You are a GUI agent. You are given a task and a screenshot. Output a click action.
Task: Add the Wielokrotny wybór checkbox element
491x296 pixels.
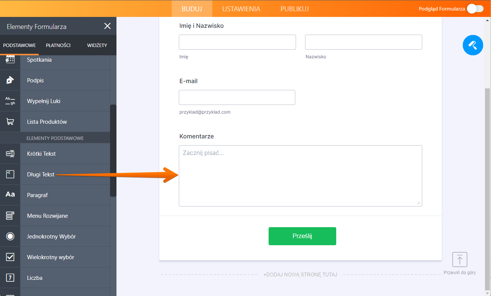coord(50,257)
